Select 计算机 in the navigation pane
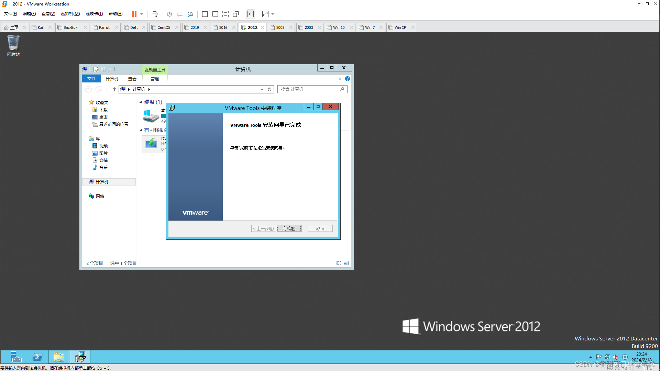 [x=109, y=182]
